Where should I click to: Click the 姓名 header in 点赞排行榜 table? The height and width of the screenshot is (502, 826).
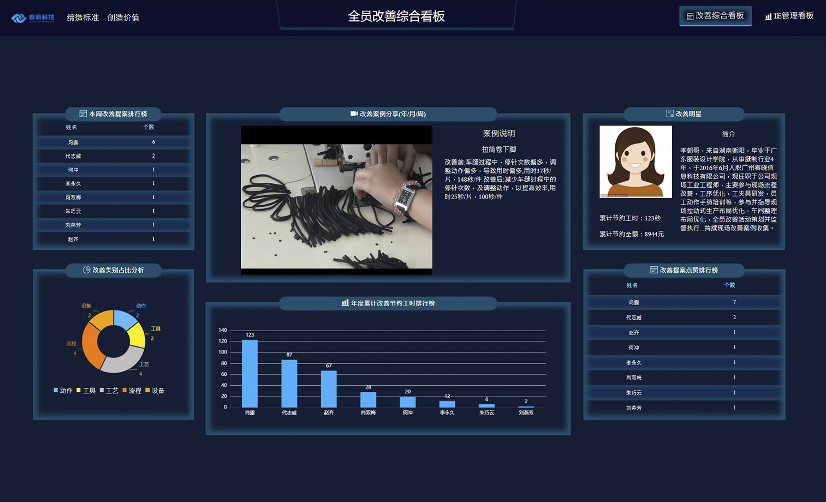pyautogui.click(x=632, y=285)
